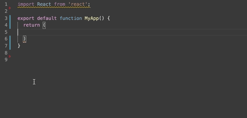Viewport: 247px width, 118px height.
Task: Select line number 5 in the gutter
Action: 6,32
